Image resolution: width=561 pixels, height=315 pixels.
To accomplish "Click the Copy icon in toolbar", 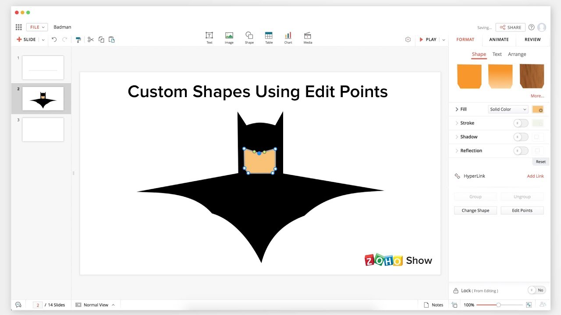I will coord(101,39).
